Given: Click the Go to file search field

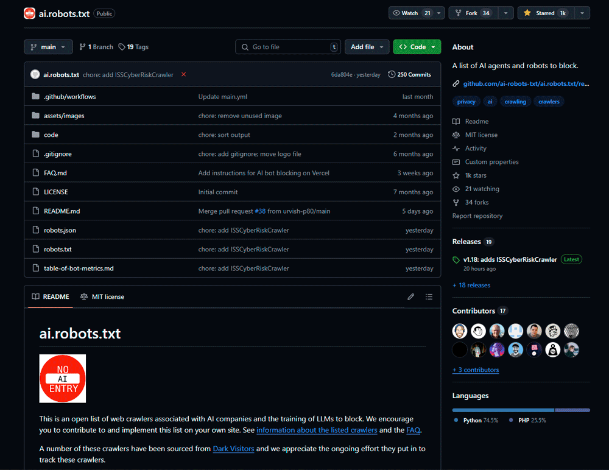Looking at the screenshot, I should point(288,47).
